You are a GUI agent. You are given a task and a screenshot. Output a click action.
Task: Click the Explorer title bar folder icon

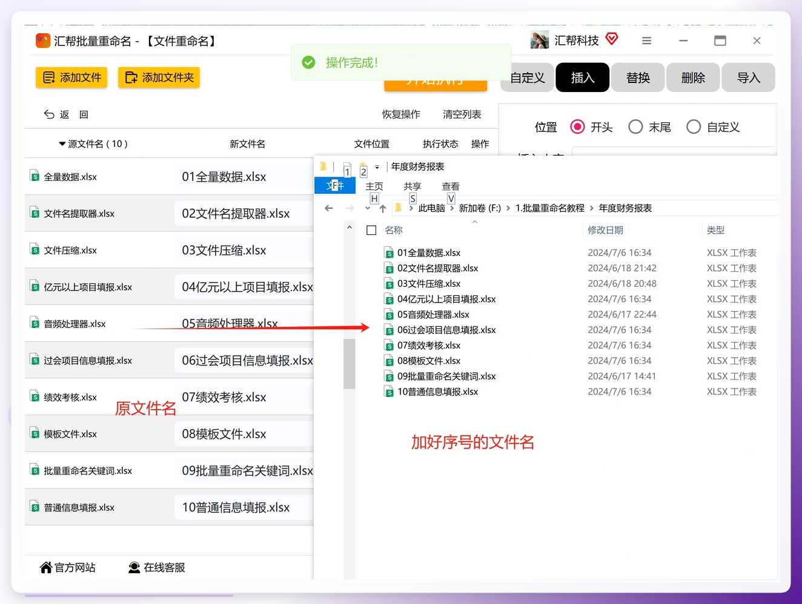coord(323,166)
